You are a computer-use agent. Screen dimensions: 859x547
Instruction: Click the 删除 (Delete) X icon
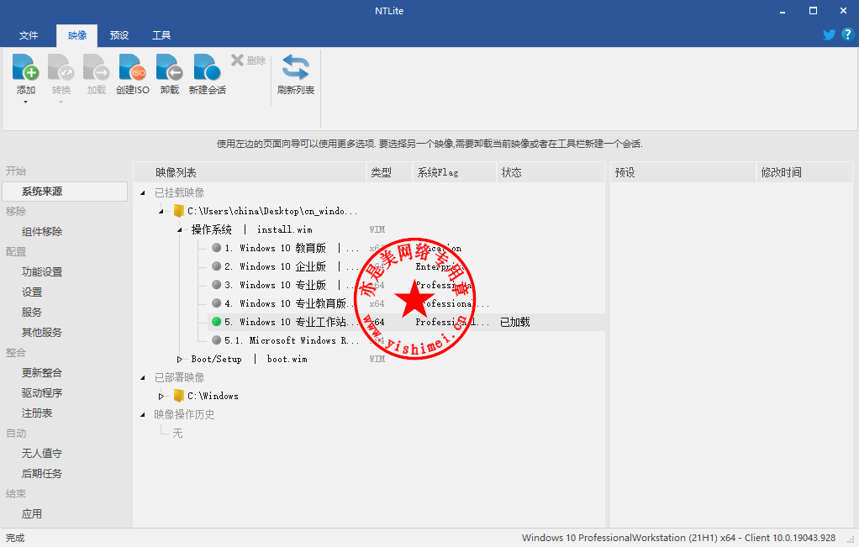[237, 60]
